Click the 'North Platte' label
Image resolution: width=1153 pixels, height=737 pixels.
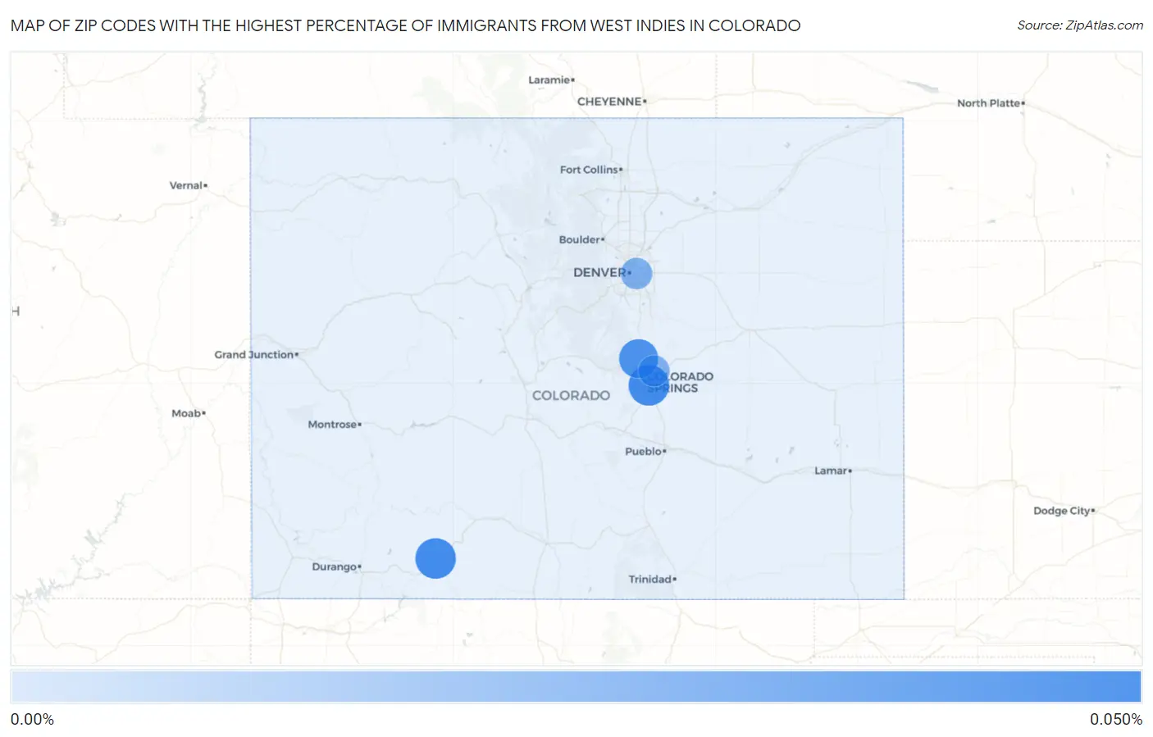(x=989, y=103)
